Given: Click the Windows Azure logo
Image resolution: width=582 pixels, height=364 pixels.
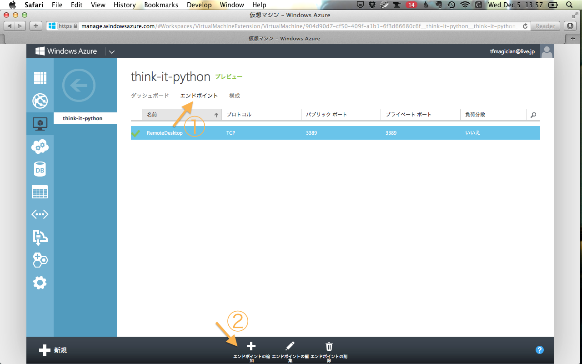Looking at the screenshot, I should 66,51.
